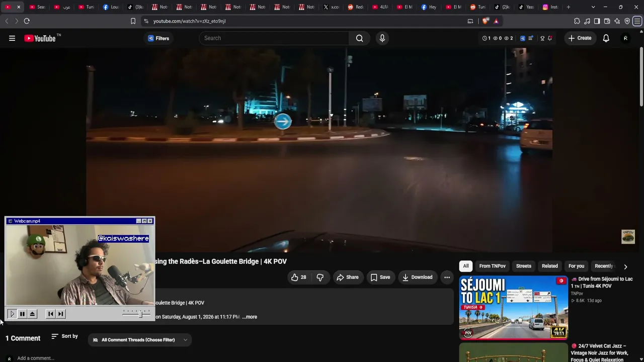Click the eject button in Webcam.mp4
The height and width of the screenshot is (362, 644).
pos(32,314)
